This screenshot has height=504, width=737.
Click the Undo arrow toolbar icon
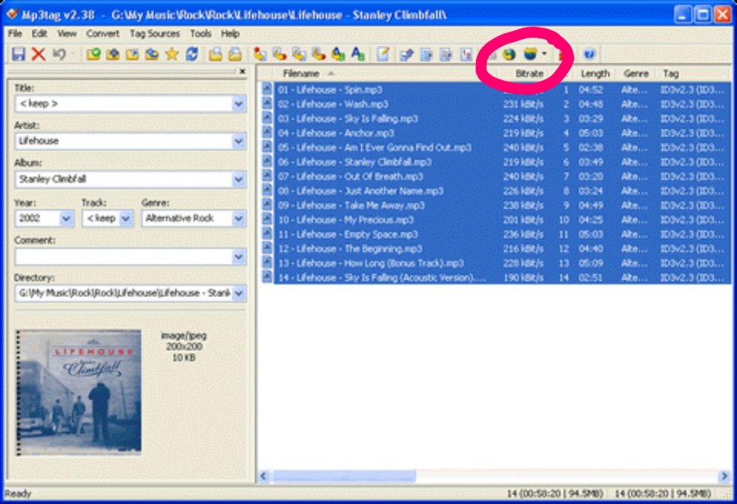coord(59,54)
